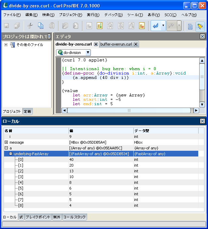Viewport: 208px width, 229px height.
Task: Click the Paste clipboard icon
Action: [x=51, y=26]
